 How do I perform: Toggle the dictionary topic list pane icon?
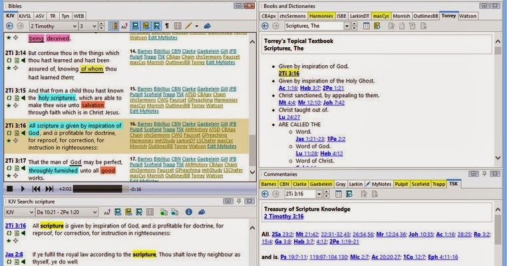coord(366,26)
